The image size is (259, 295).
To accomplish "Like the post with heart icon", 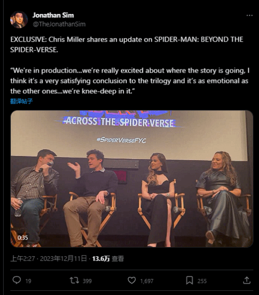I will (x=132, y=280).
